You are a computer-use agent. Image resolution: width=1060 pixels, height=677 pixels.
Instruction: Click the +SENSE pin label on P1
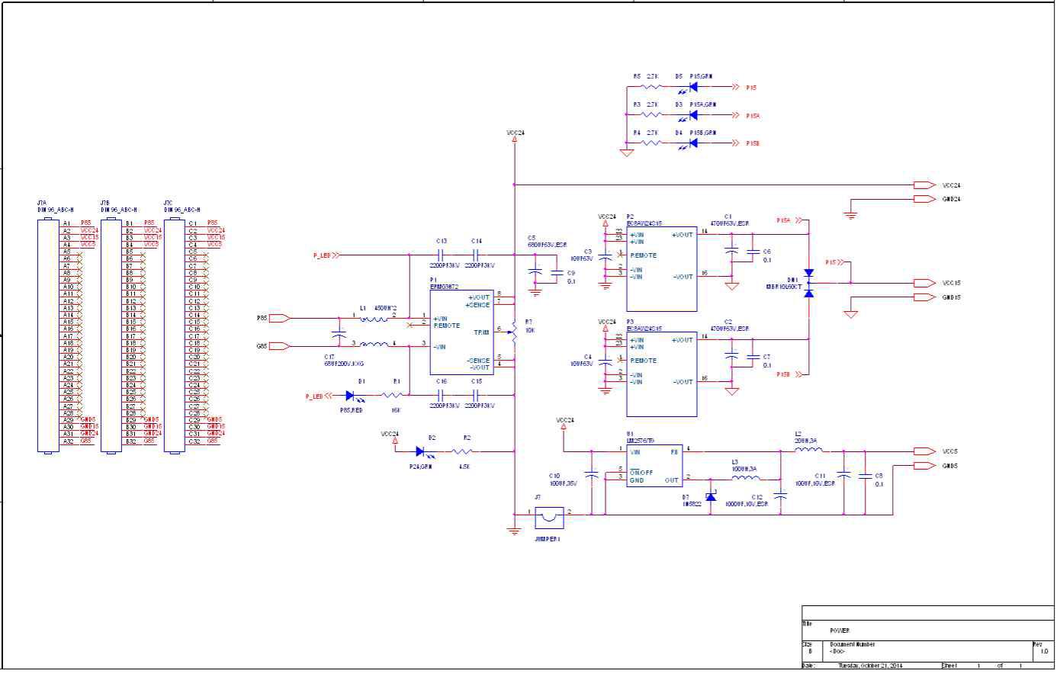point(478,305)
